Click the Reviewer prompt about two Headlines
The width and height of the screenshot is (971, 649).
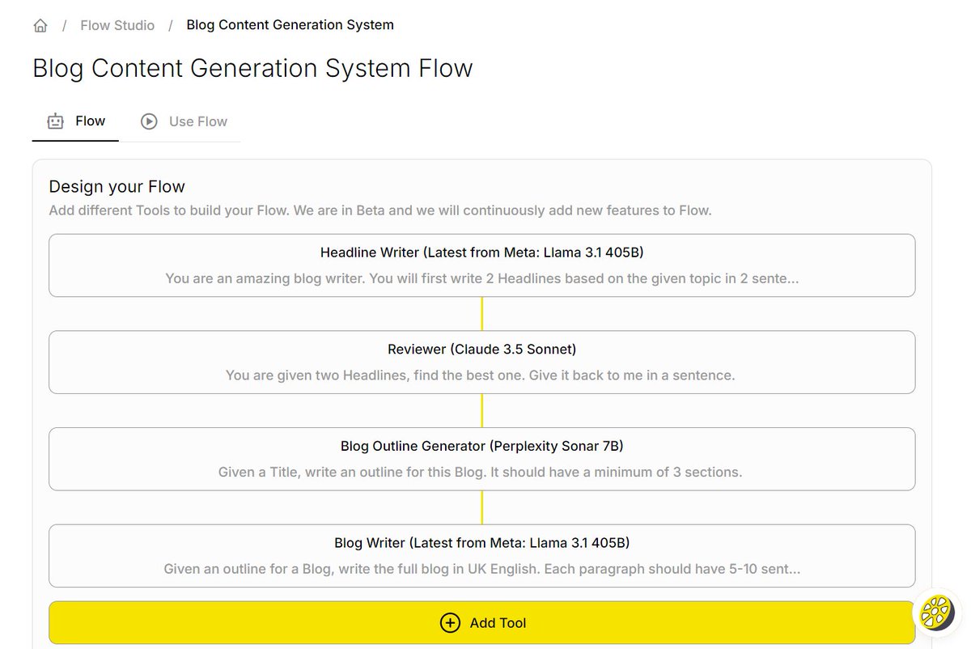point(481,375)
